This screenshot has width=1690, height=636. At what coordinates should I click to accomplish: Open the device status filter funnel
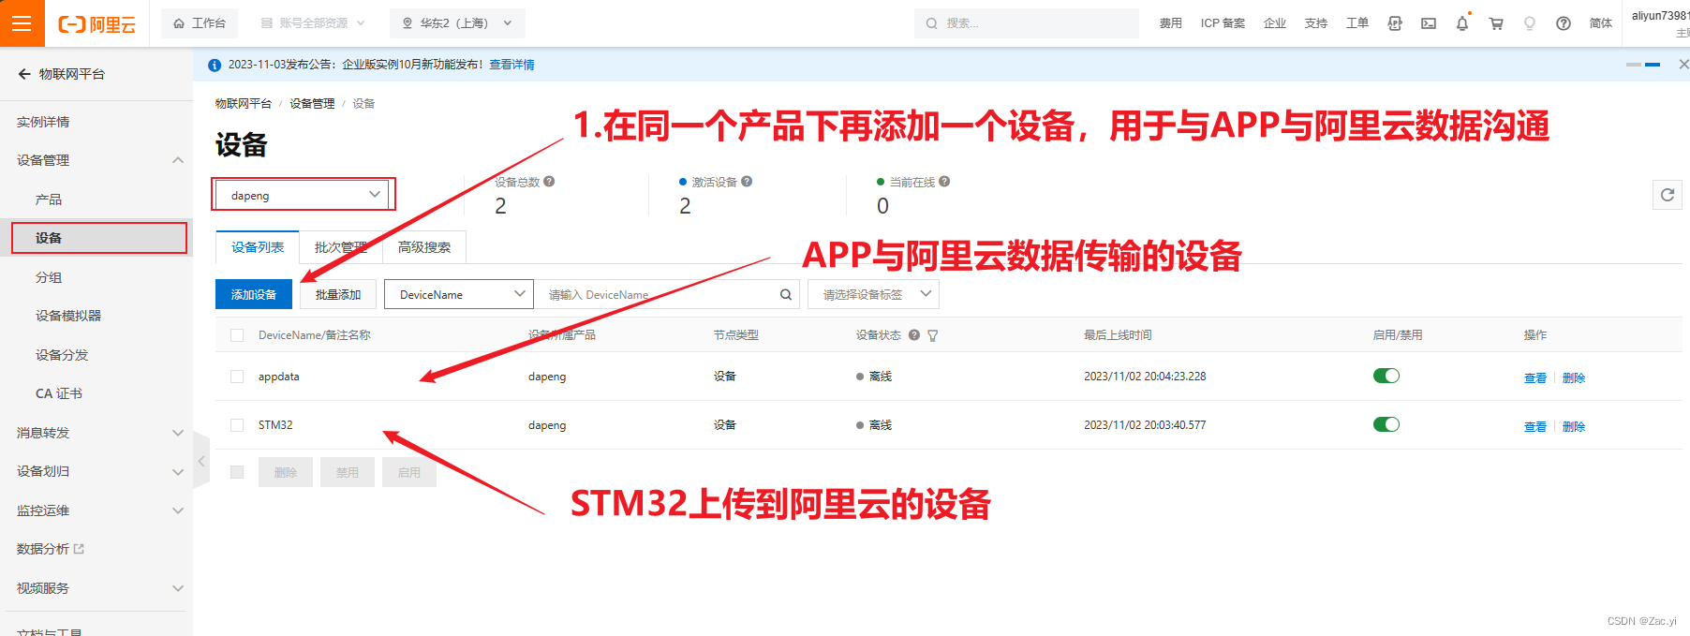pyautogui.click(x=933, y=335)
